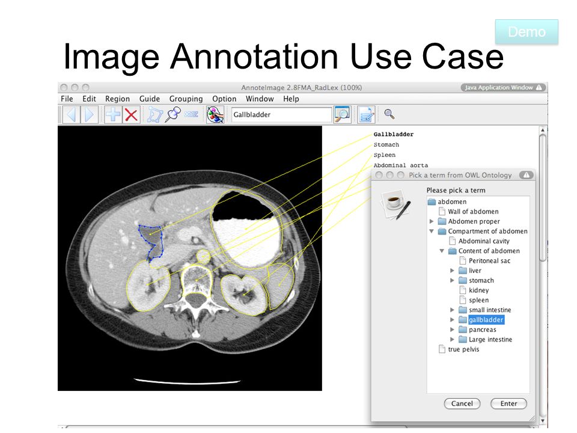The height and width of the screenshot is (433, 577).
Task: Select highlighted gallbladder term
Action: pos(486,320)
